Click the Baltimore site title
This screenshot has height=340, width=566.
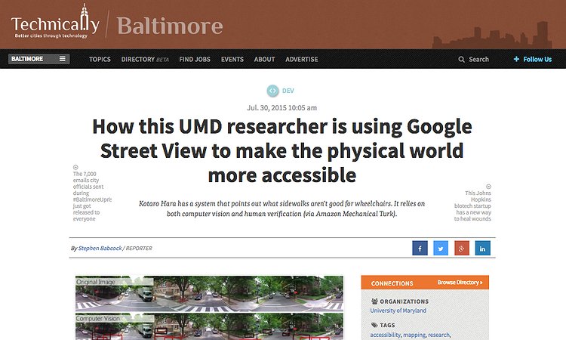coord(170,26)
